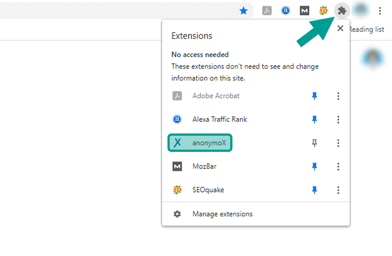Open MozBar toolbar icon
Viewport: 392px width, 256px height.
click(304, 11)
